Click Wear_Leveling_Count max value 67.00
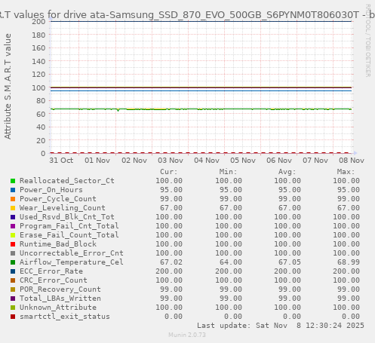 click(349, 208)
